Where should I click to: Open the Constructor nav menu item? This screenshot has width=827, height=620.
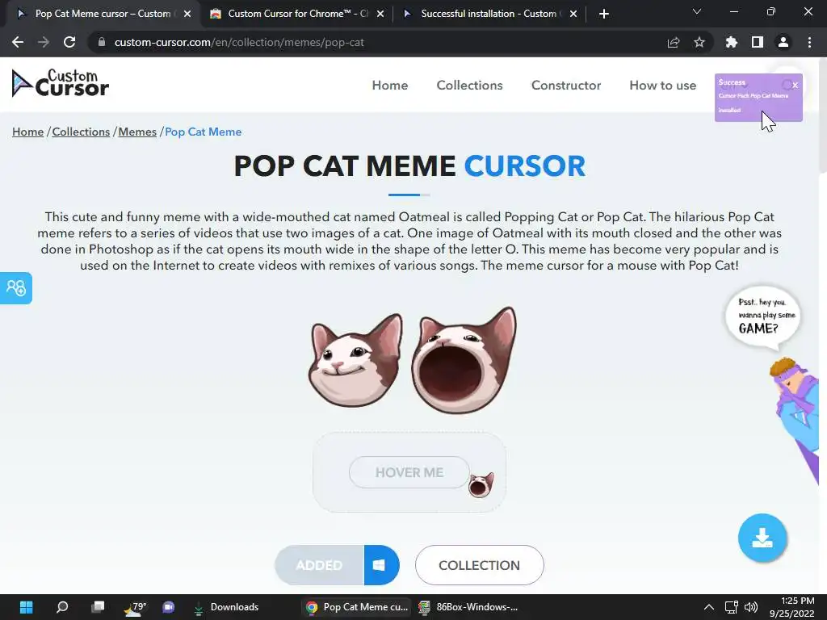[566, 86]
